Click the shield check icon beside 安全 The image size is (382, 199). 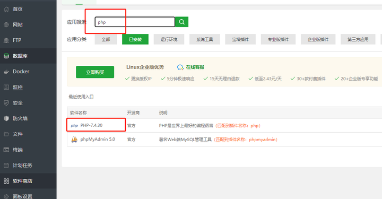[x=6, y=103]
